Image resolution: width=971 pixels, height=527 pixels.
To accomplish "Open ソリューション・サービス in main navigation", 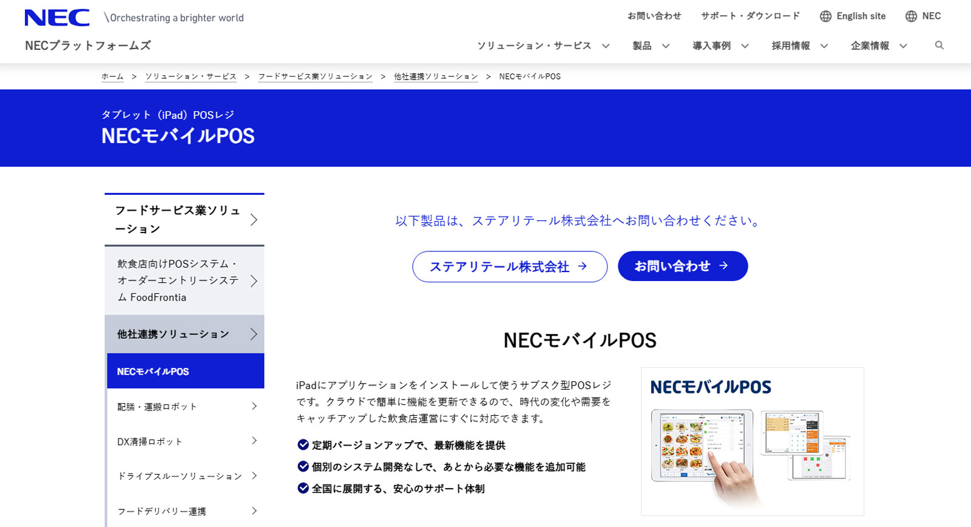I will (534, 46).
